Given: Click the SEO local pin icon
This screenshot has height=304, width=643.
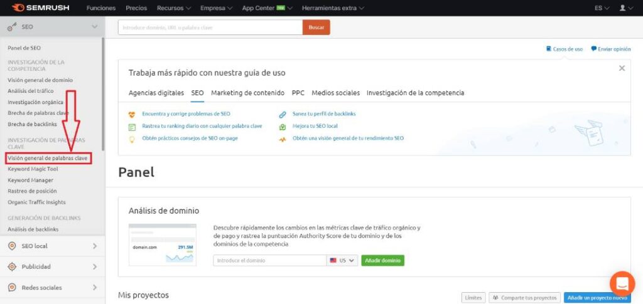Looking at the screenshot, I should [13, 246].
